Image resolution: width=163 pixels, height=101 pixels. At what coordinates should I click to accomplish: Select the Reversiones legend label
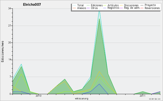tap(152, 8)
